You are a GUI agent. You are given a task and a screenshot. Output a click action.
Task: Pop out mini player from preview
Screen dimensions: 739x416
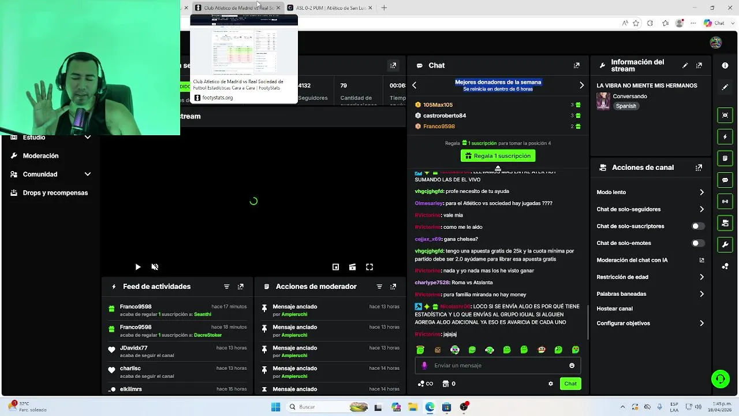[x=335, y=267]
